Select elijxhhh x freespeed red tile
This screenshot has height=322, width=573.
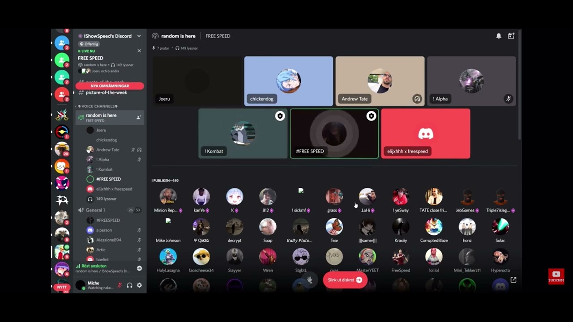click(x=426, y=133)
